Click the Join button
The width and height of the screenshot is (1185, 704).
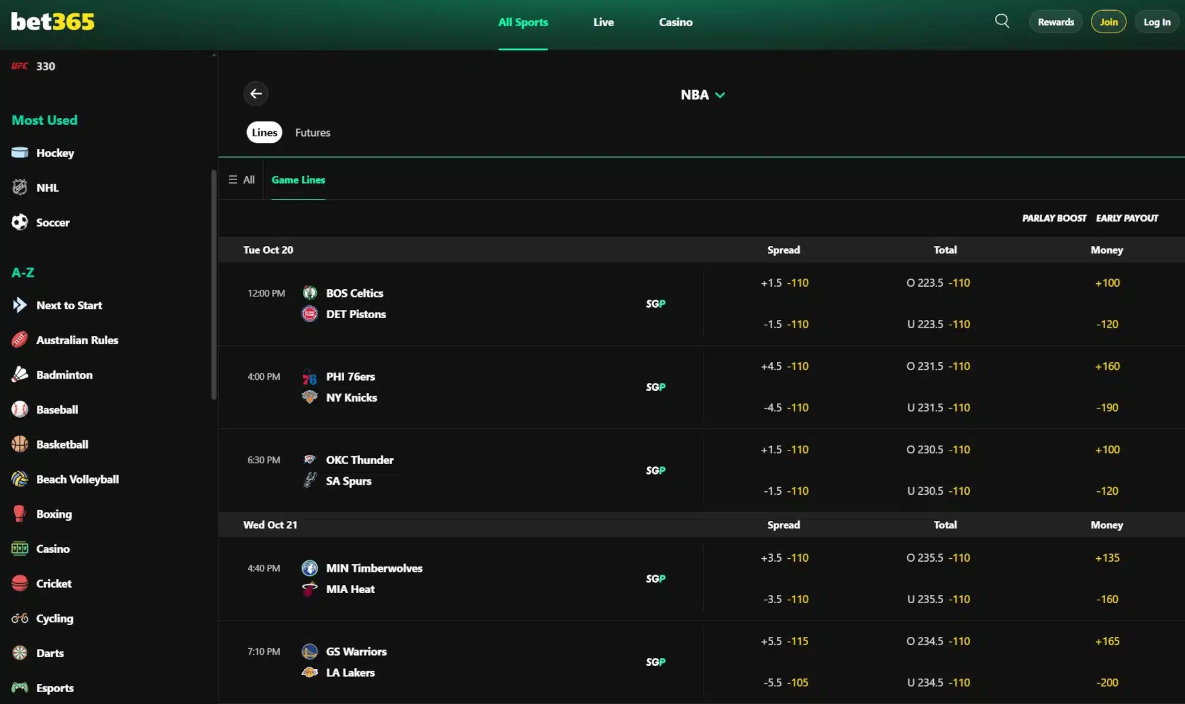tap(1109, 22)
